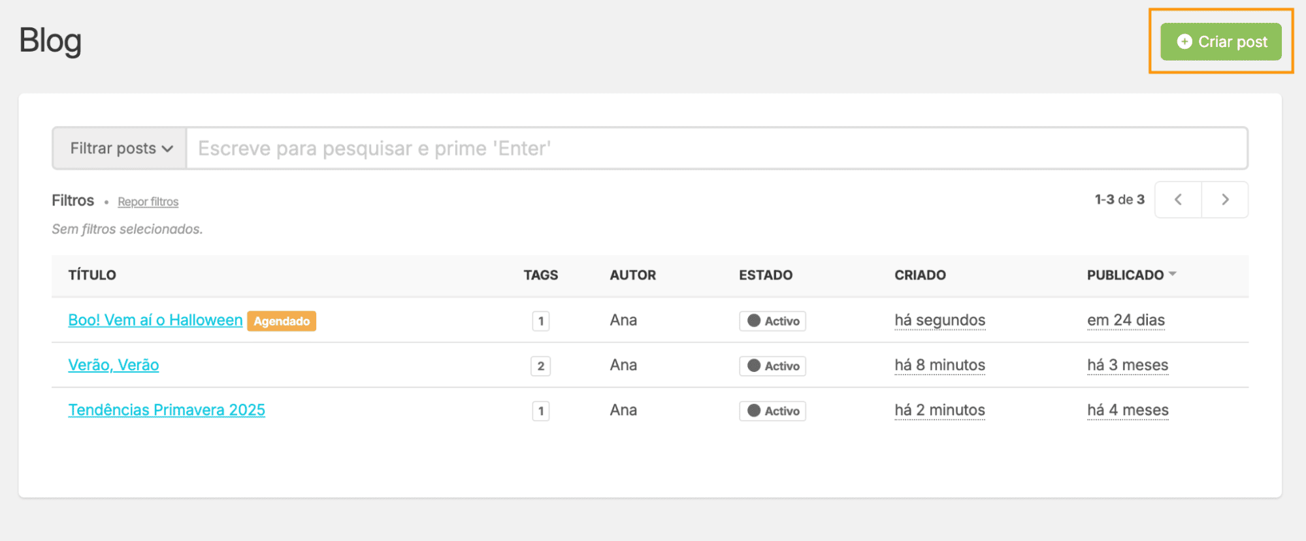Open the Tendências Primavera 2025 post
The width and height of the screenshot is (1306, 541).
coord(166,410)
